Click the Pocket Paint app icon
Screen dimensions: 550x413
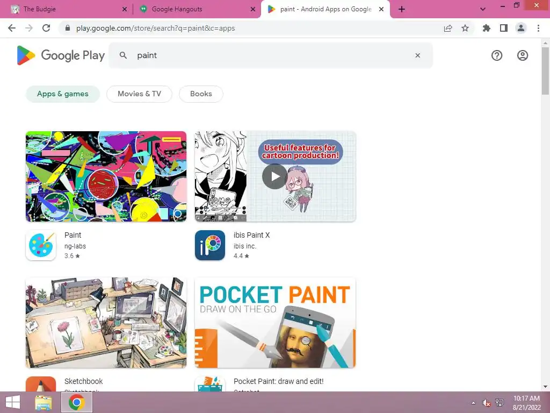tap(210, 384)
